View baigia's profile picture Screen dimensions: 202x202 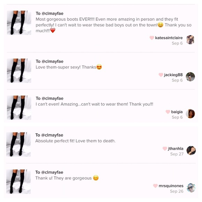[x=191, y=114]
